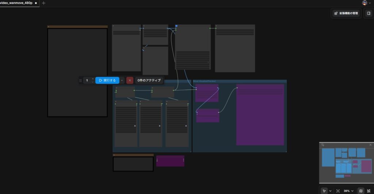374x194 pixels.
Task: Click the batch count number field
Action: click(87, 80)
